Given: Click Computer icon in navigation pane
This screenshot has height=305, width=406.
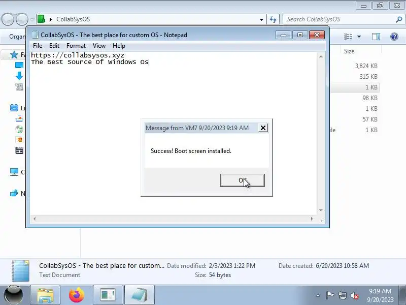Looking at the screenshot, I should (14, 172).
